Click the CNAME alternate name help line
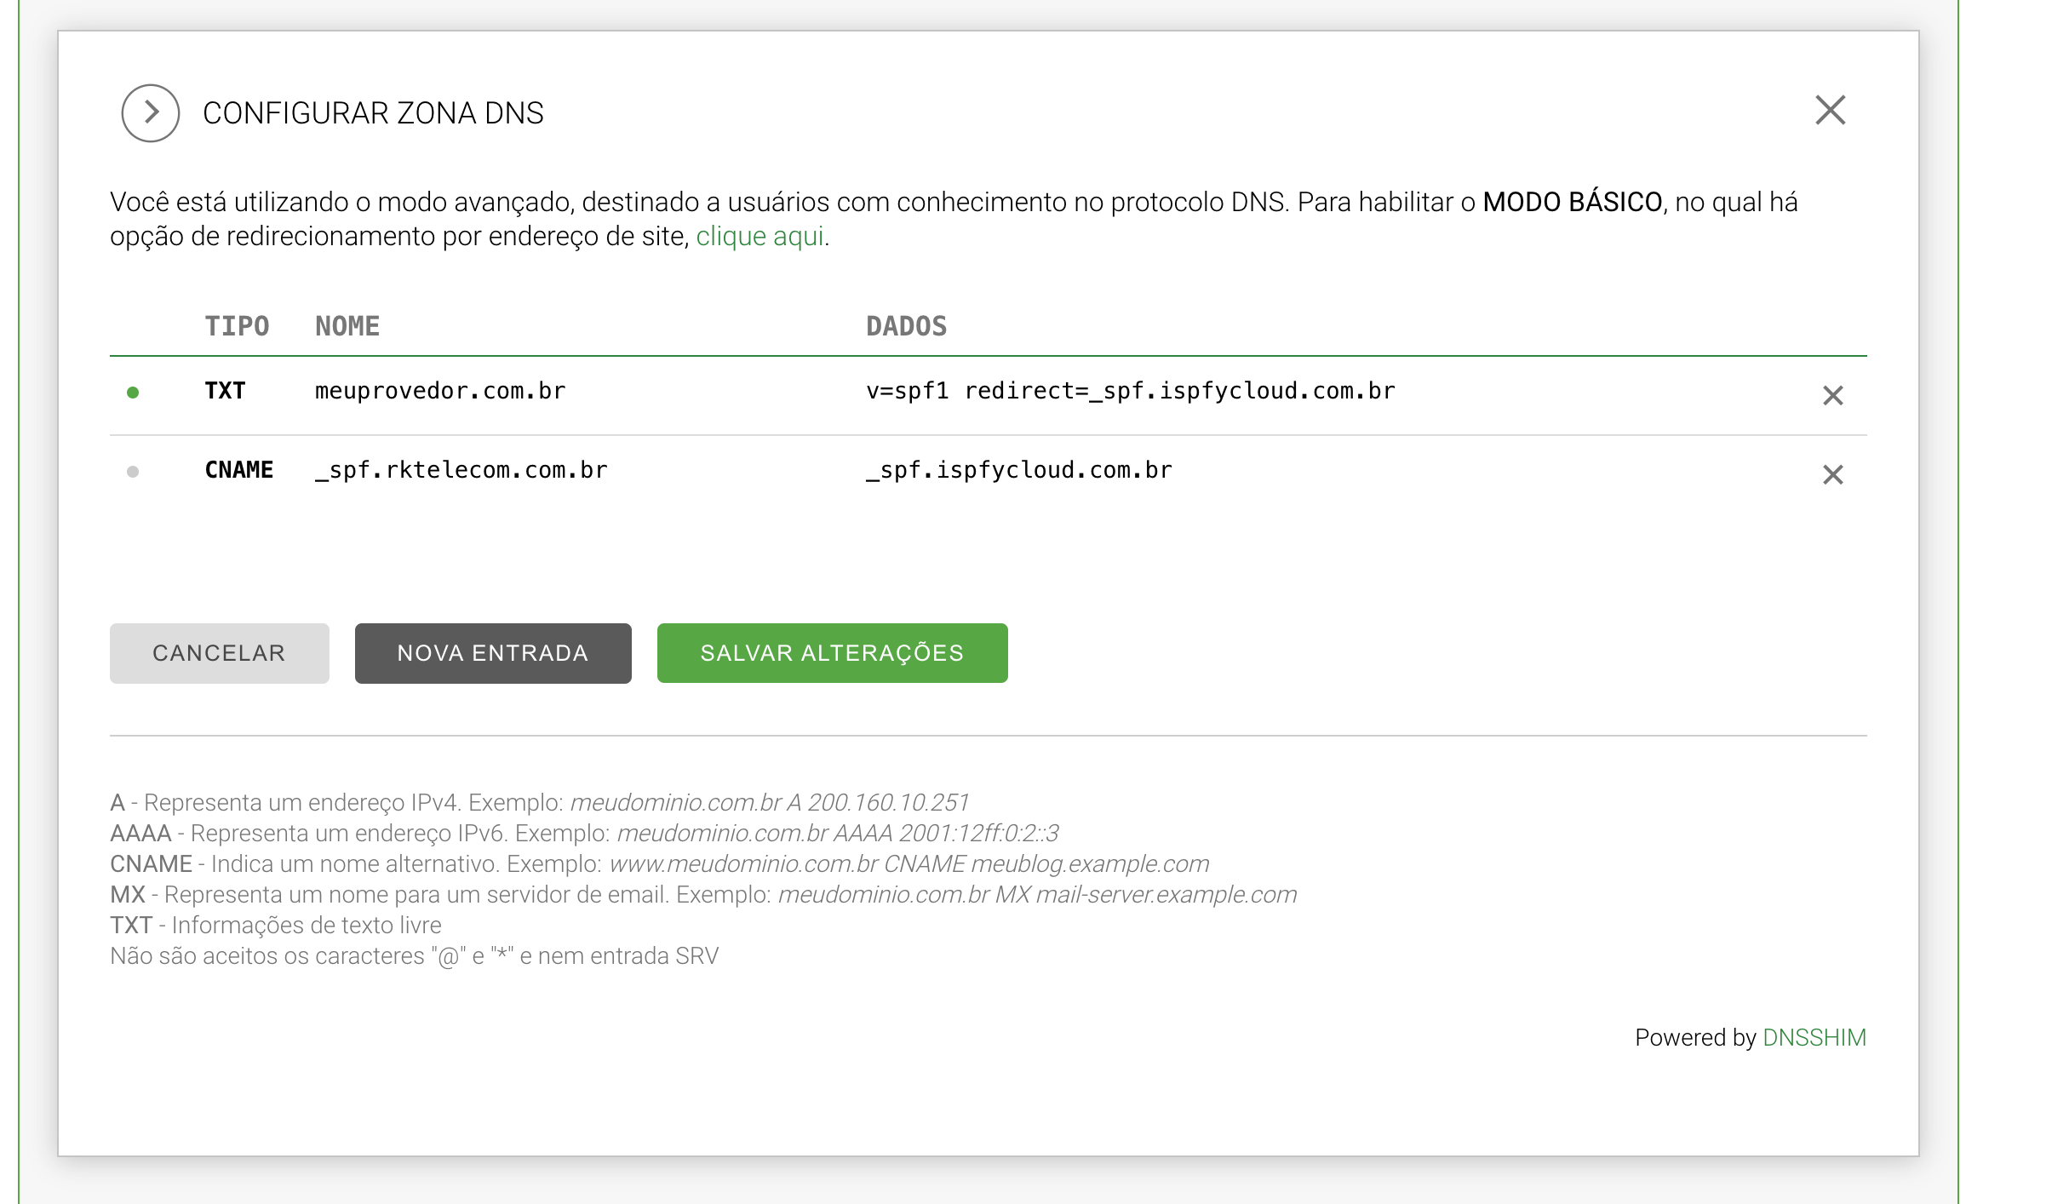Screen dimensions: 2052x1204 click(x=660, y=864)
